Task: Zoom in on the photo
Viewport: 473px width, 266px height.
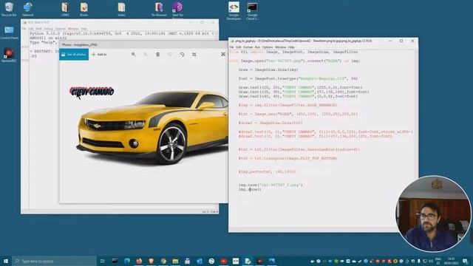Action: pyautogui.click(x=133, y=55)
